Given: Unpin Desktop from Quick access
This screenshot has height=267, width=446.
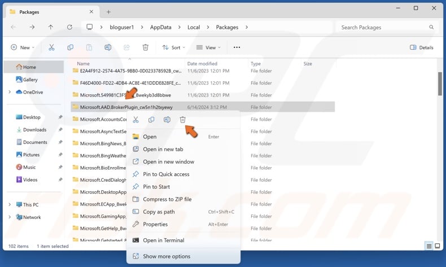Looking at the screenshot, I should [x=60, y=117].
